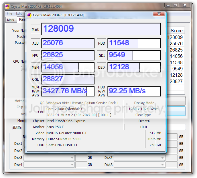Click the 2832.91 MHz x 2 CPU clock field
This screenshot has width=197, height=178.
pos(85,115)
